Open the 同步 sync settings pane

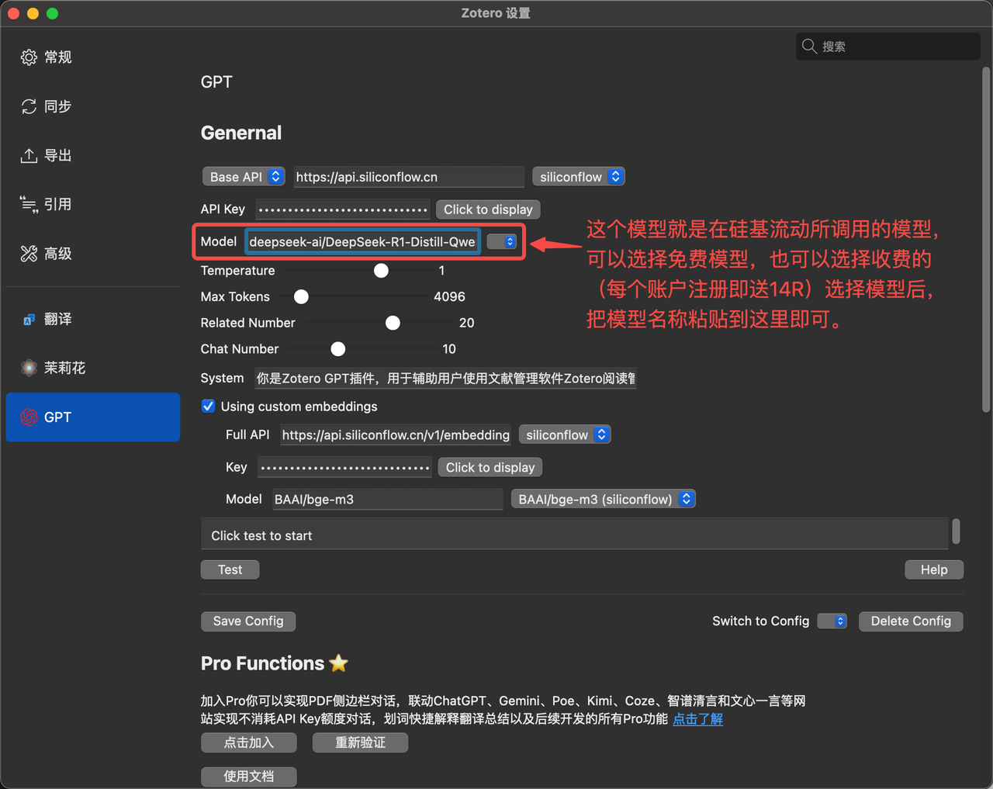[x=93, y=106]
